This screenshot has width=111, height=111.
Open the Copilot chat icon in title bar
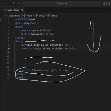(105, 3)
